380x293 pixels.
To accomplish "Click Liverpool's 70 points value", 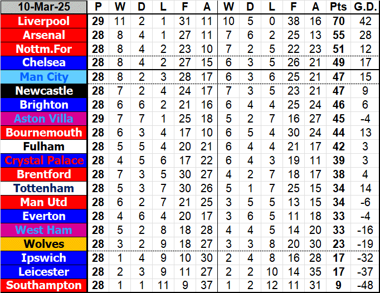I will 338,21.
